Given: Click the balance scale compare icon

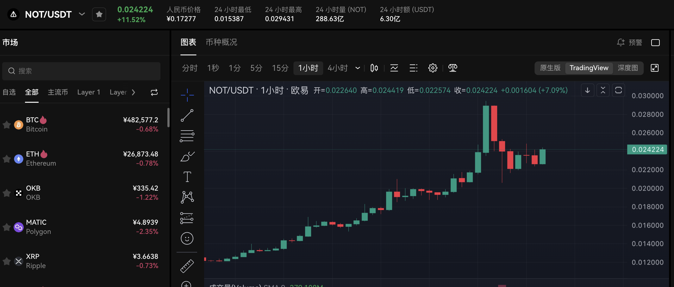Looking at the screenshot, I should click(x=452, y=68).
